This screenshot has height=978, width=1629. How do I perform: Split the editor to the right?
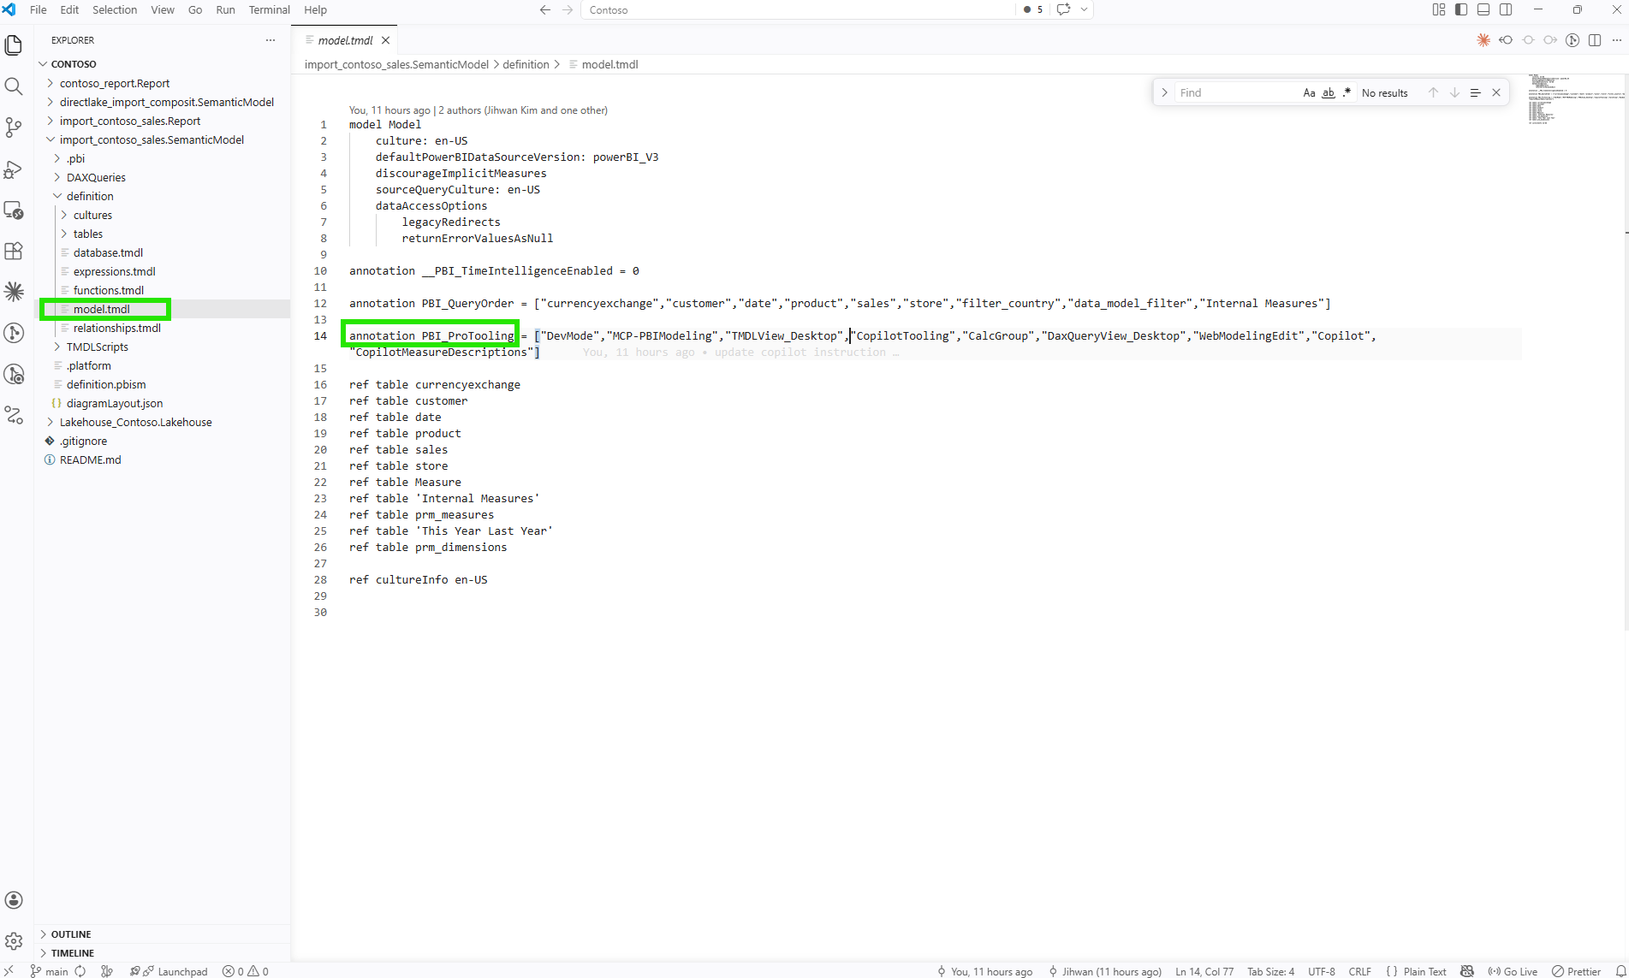point(1595,40)
